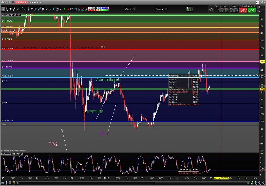Collapse the order panel with arrow expander
Screen dimensions: 266x186
coord(209,10)
